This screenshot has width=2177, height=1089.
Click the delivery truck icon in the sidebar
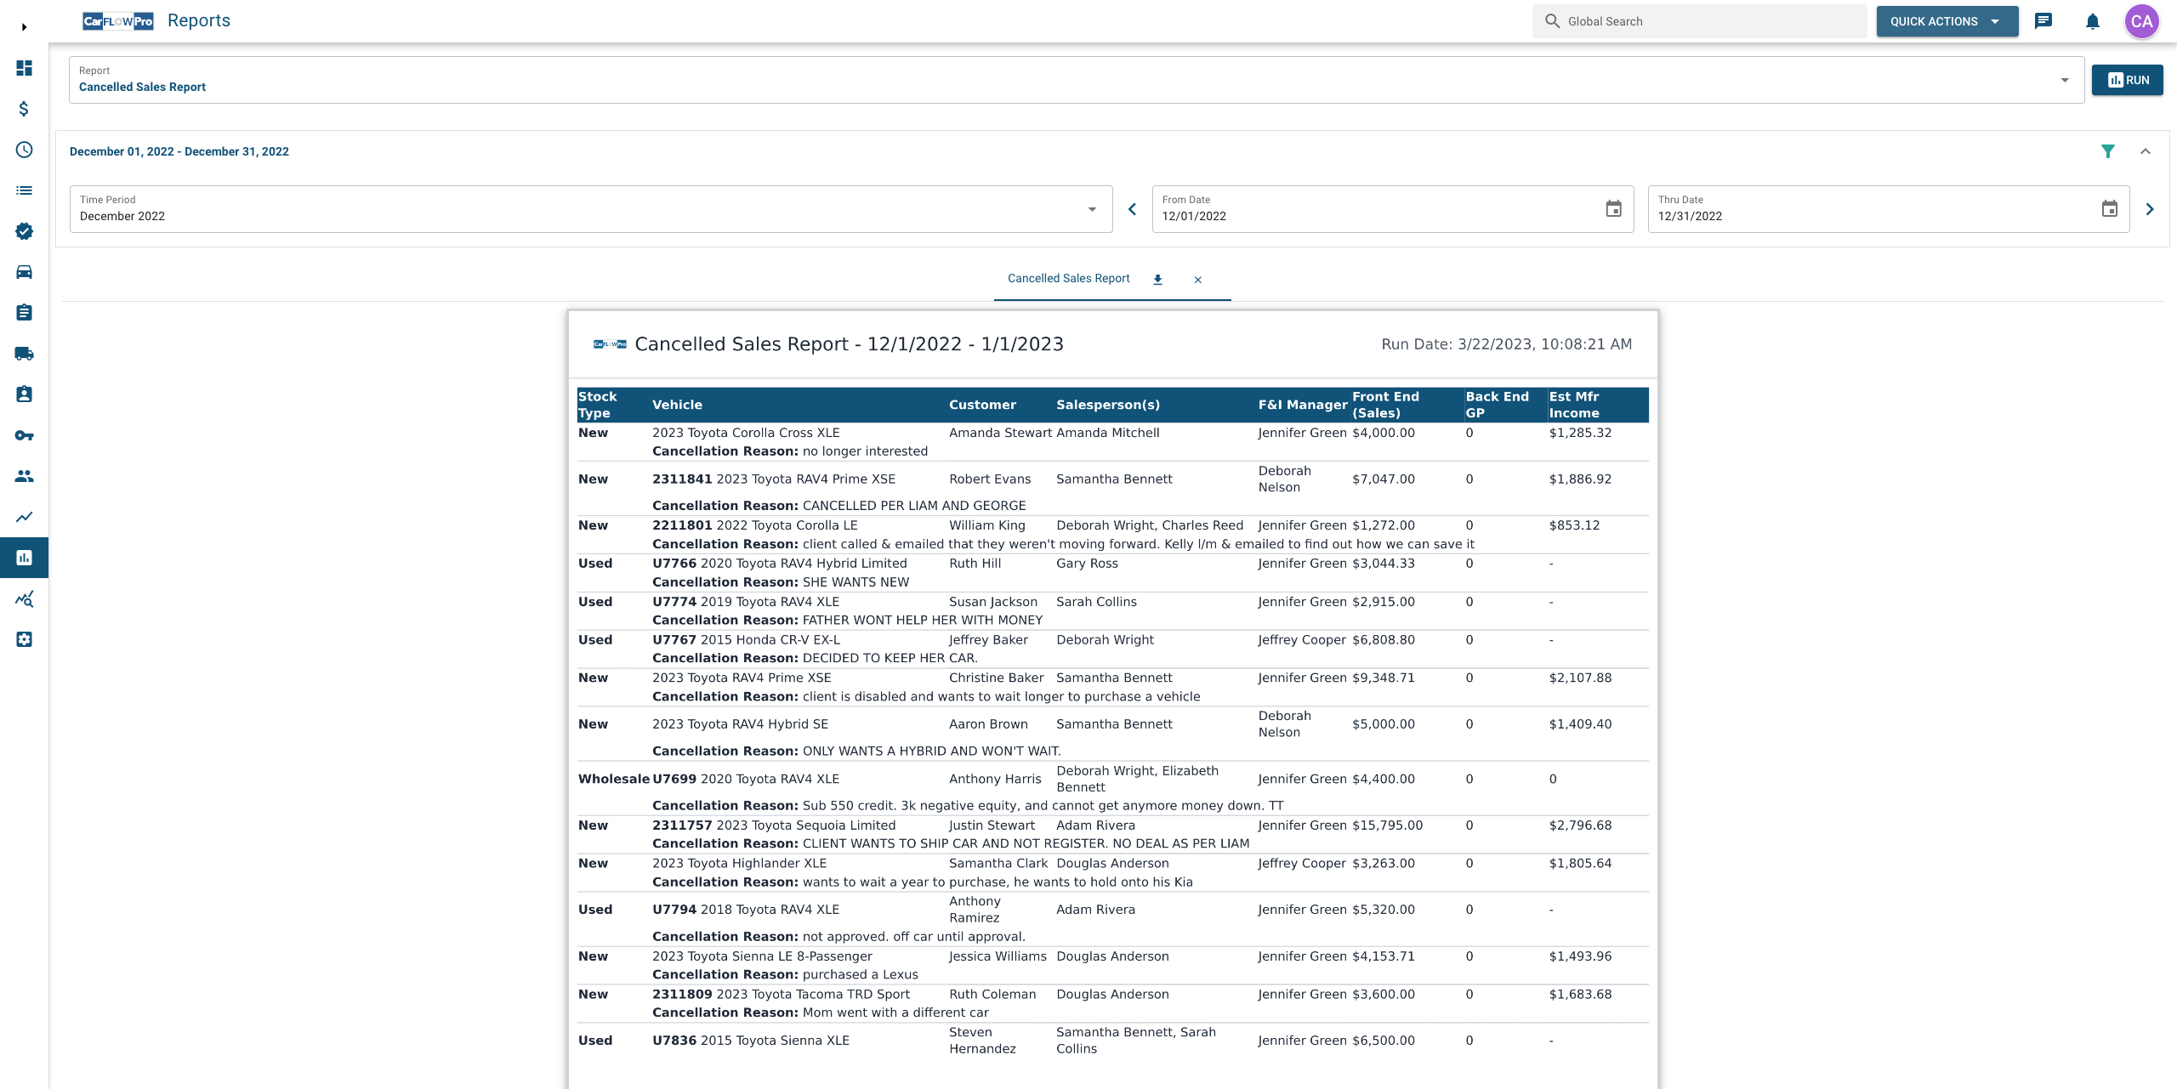click(x=24, y=354)
